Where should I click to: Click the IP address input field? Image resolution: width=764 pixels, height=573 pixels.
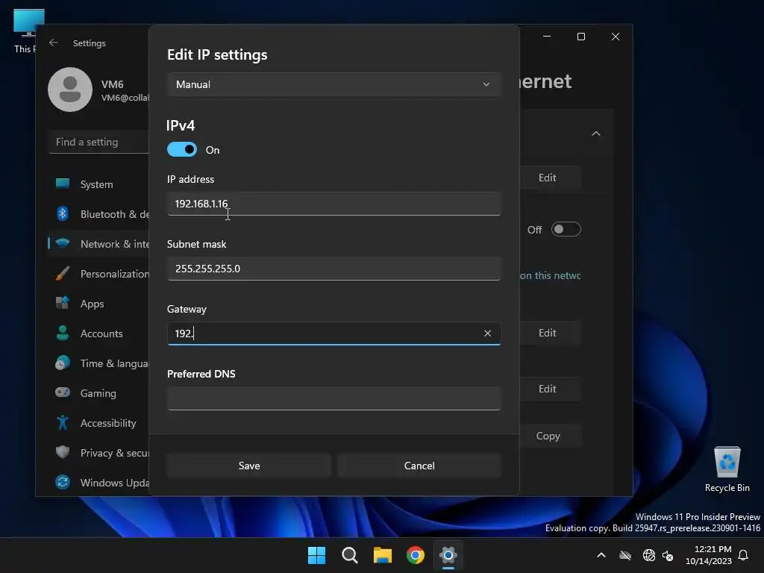tap(334, 204)
